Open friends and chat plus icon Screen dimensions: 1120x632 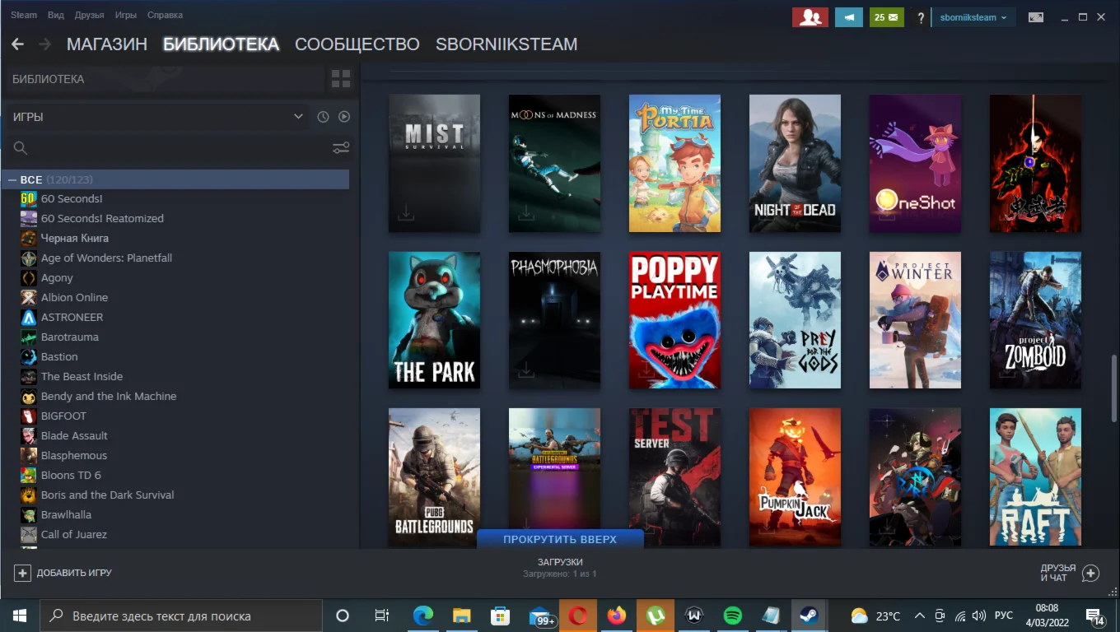click(x=1090, y=573)
